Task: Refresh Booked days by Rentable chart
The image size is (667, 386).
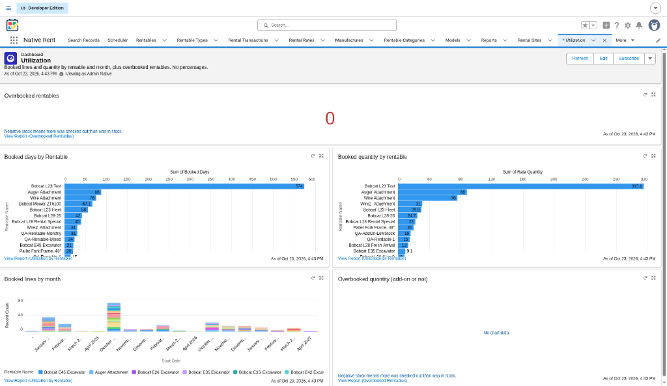Action: coord(313,156)
